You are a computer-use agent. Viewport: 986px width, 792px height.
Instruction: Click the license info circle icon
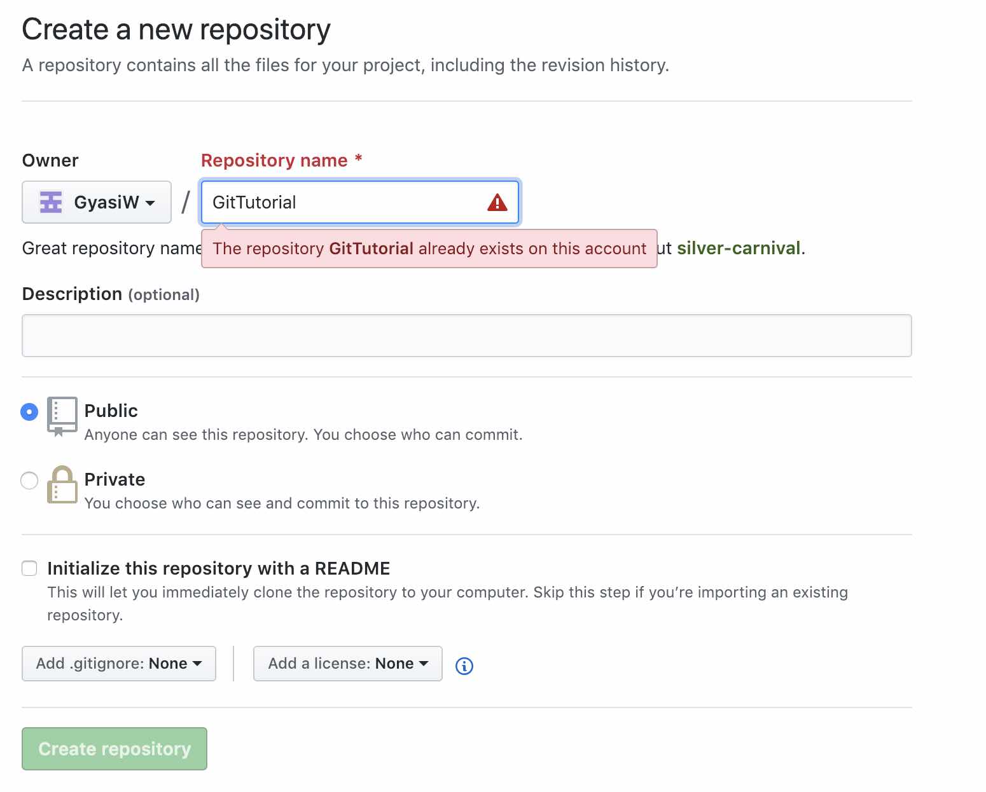(464, 666)
